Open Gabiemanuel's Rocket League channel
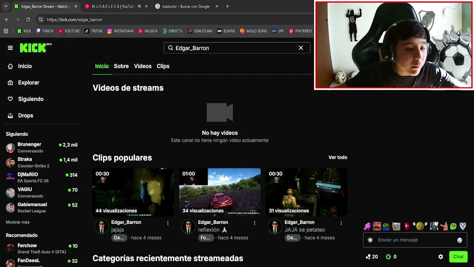 click(41, 207)
